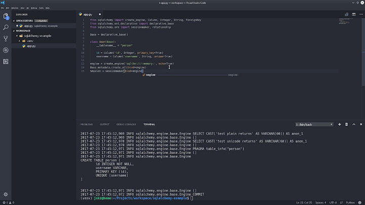This screenshot has height=205, width=365.
Task: Maximize the panel with the up chevron
Action: coord(354,124)
